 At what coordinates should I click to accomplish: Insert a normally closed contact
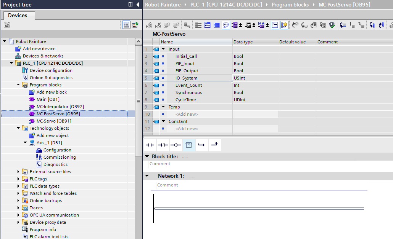click(x=163, y=145)
